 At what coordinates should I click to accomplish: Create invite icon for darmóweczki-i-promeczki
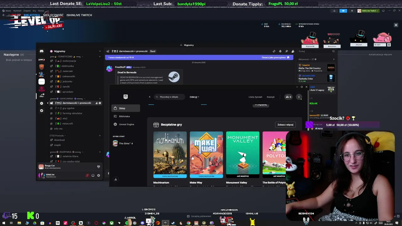pyautogui.click(x=97, y=103)
